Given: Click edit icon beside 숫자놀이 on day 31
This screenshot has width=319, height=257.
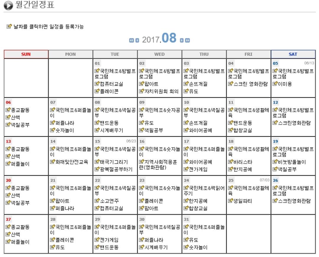Looking at the screenshot, I should (x=186, y=247).
